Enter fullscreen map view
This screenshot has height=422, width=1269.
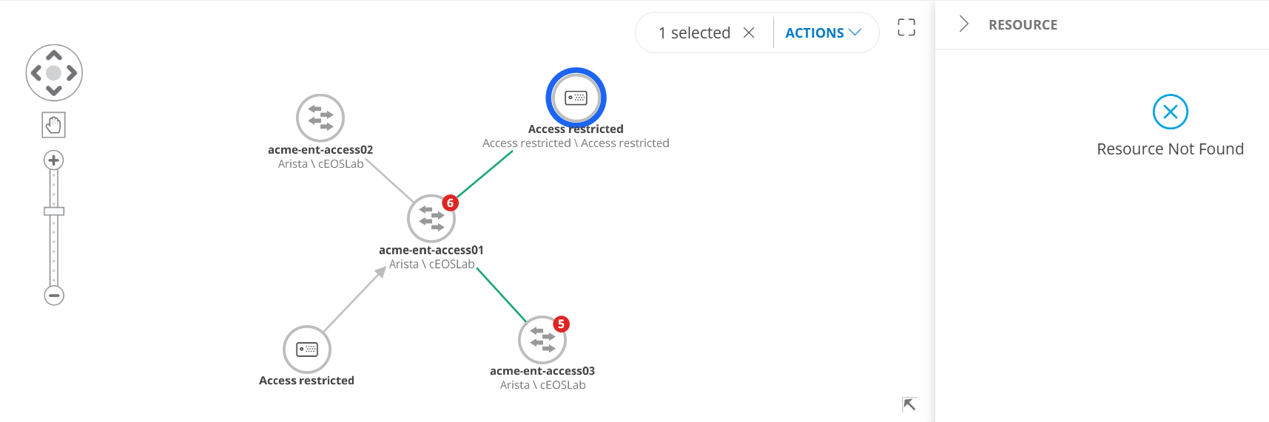[906, 27]
